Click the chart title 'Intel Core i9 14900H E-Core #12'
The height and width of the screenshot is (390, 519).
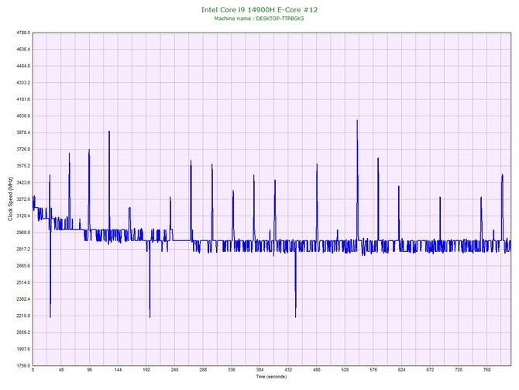259,9
